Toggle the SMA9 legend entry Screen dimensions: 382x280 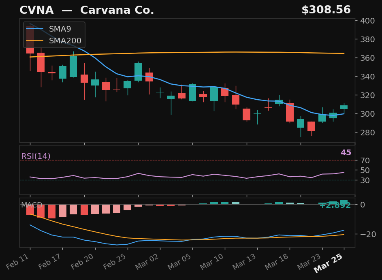pos(59,29)
